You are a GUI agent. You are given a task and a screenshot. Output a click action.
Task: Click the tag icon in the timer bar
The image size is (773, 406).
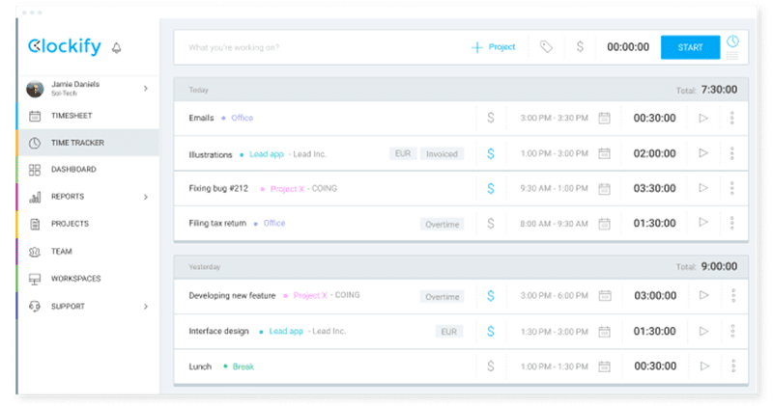[x=546, y=47]
